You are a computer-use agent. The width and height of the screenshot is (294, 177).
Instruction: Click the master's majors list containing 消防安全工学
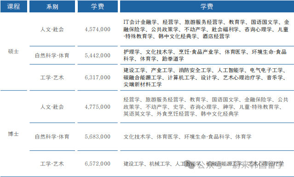[205, 77]
